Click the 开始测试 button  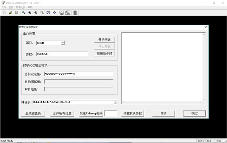coord(104,40)
